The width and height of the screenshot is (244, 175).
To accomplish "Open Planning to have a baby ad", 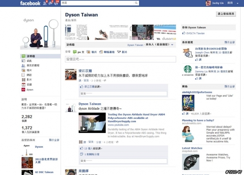I will [x=198, y=120].
